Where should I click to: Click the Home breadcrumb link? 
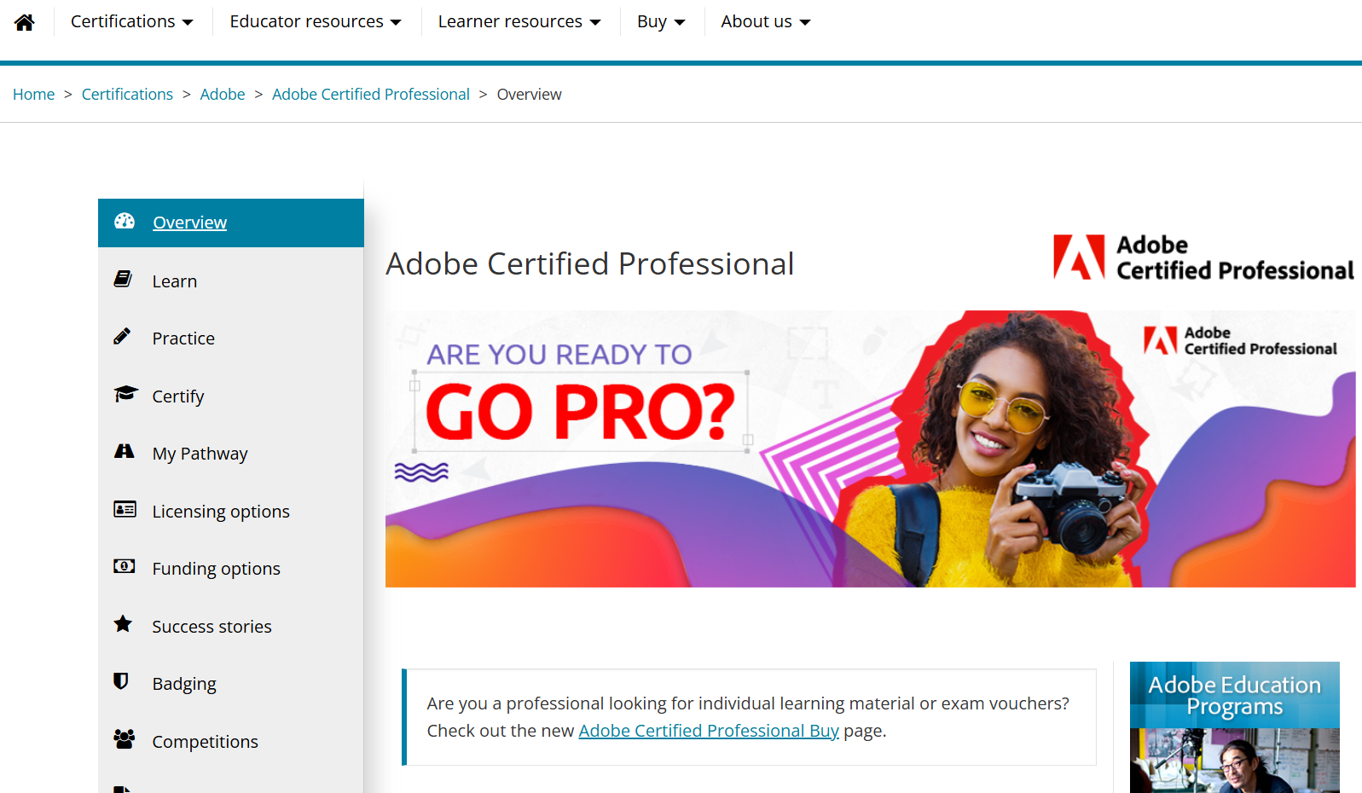34,95
